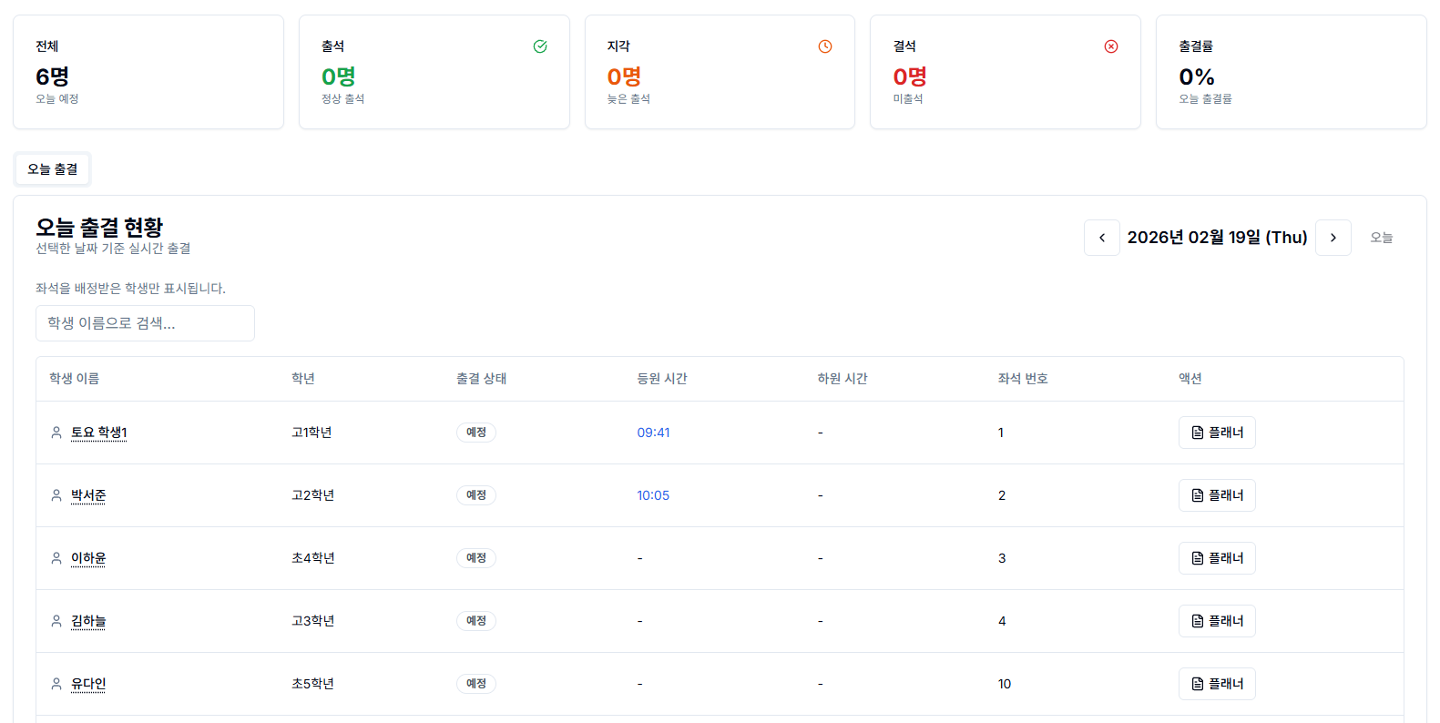Open student profile link 이하윤
Image resolution: width=1440 pixels, height=723 pixels.
coord(88,558)
